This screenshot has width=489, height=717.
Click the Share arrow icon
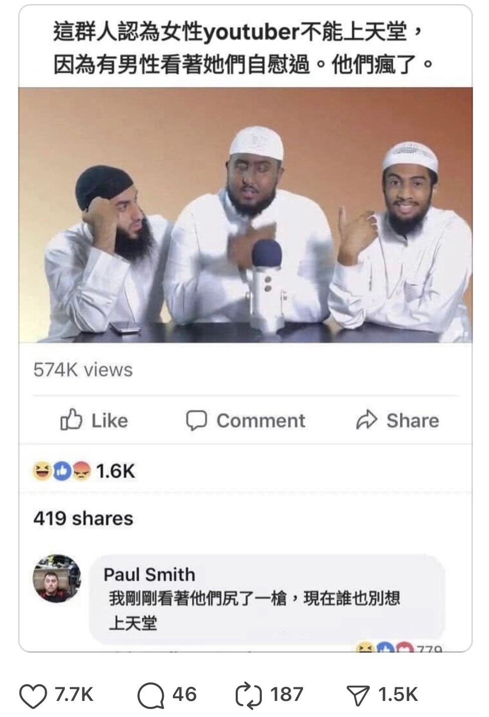point(366,420)
